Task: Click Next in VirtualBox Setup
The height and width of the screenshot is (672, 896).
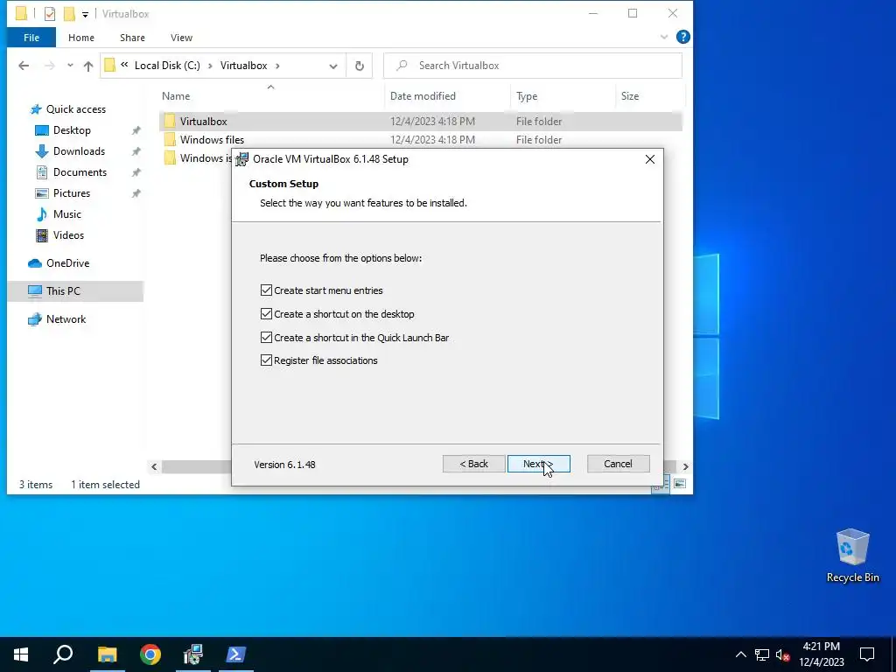Action: click(538, 464)
